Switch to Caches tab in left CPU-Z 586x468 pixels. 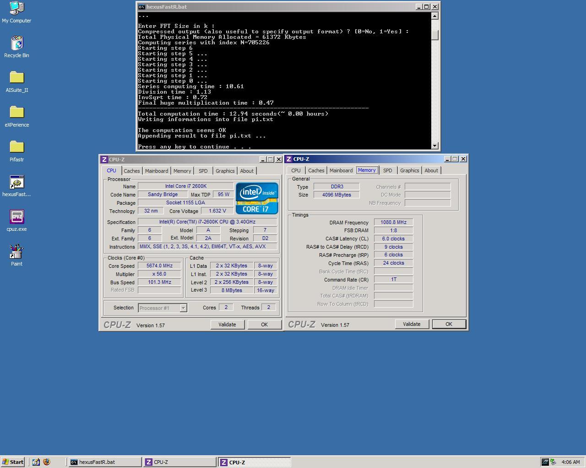click(132, 171)
